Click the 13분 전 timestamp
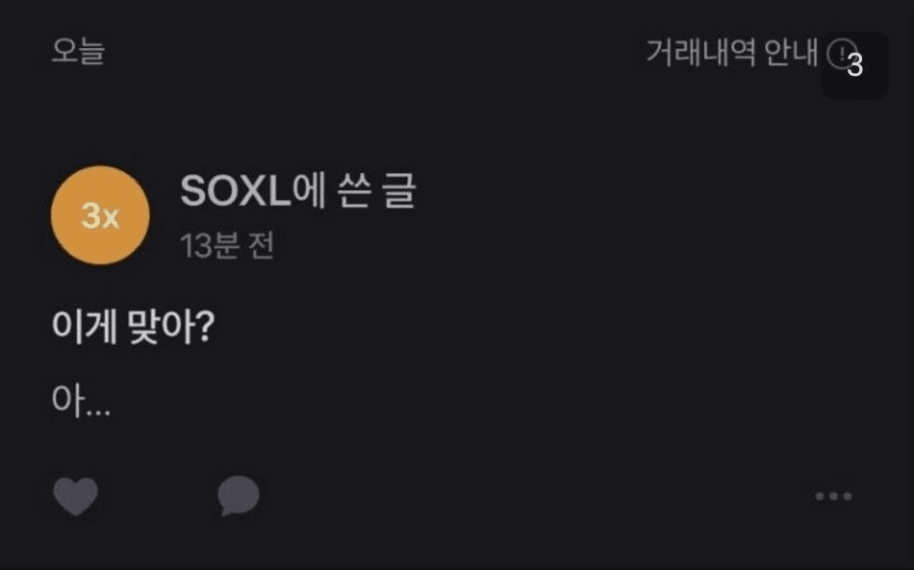This screenshot has height=570, width=914. tap(227, 246)
